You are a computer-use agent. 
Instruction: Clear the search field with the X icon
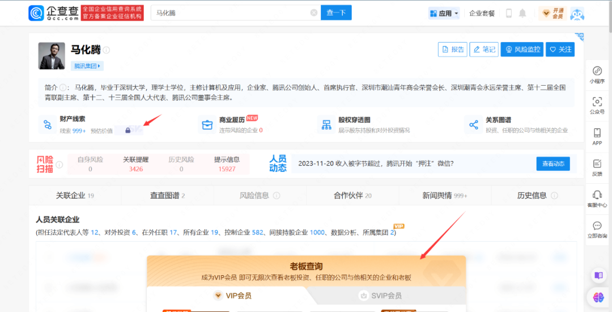(314, 13)
